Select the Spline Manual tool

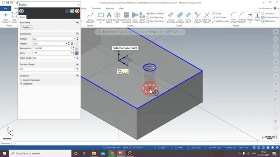90,17
